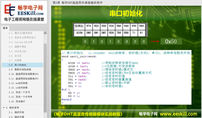Click the REN bit cell in SCON table
The width and height of the screenshot is (202, 118).
pos(111,33)
